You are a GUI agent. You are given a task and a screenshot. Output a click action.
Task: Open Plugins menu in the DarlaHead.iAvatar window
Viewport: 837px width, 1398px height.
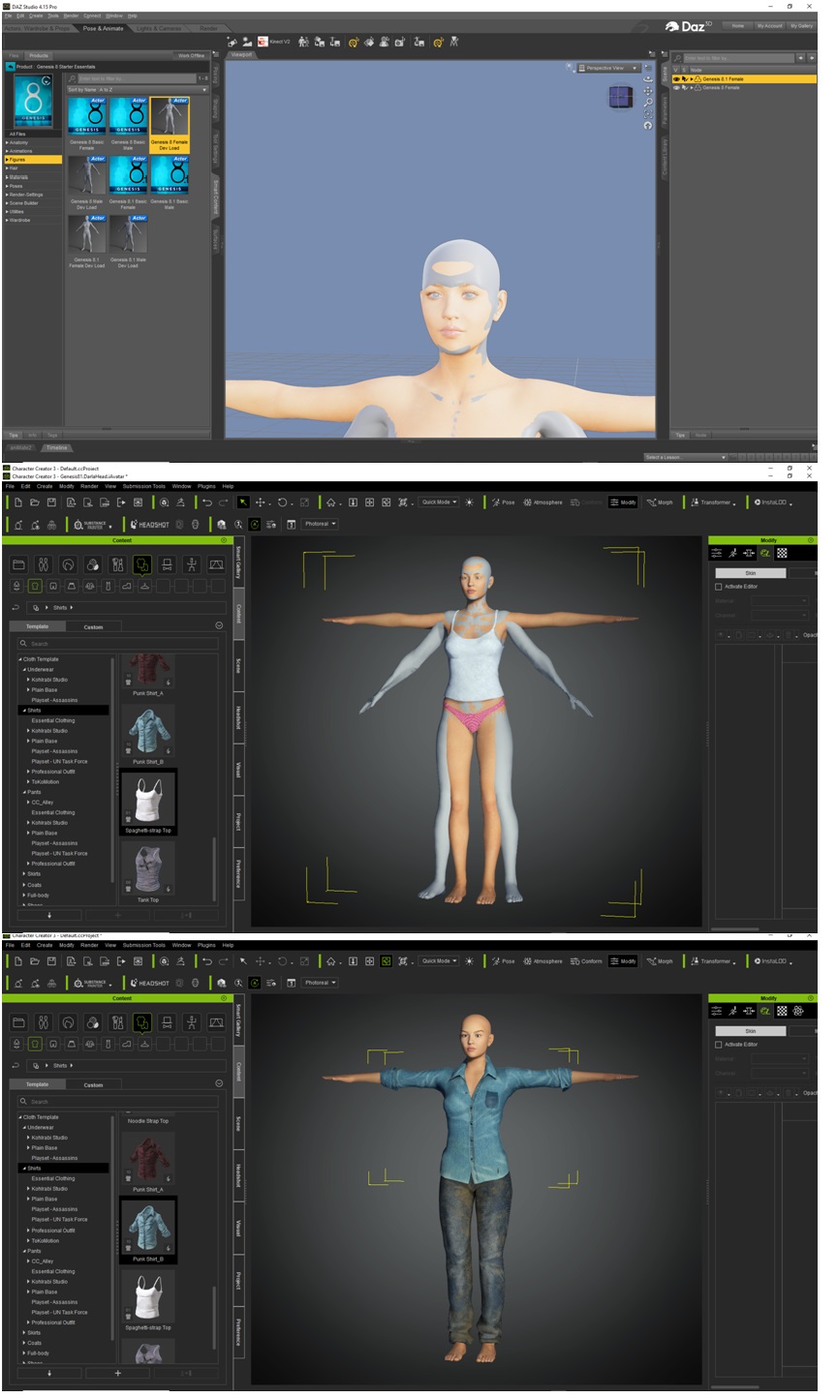(206, 486)
